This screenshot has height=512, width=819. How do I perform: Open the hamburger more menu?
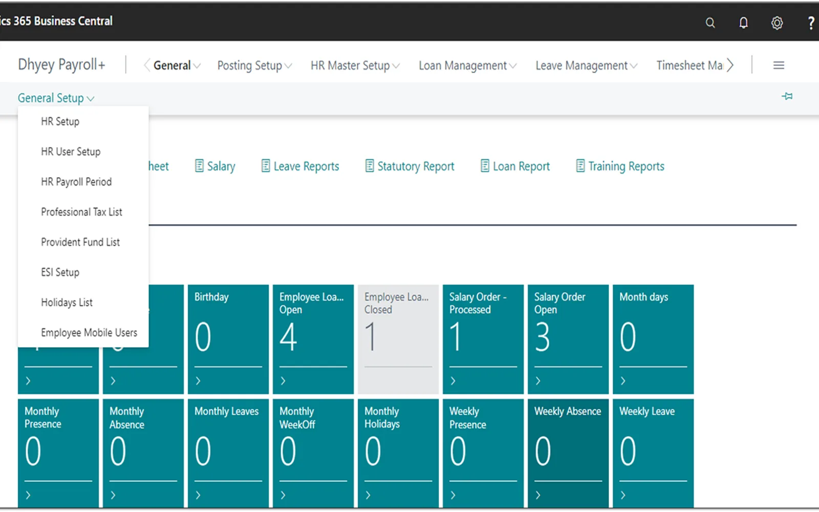click(779, 65)
